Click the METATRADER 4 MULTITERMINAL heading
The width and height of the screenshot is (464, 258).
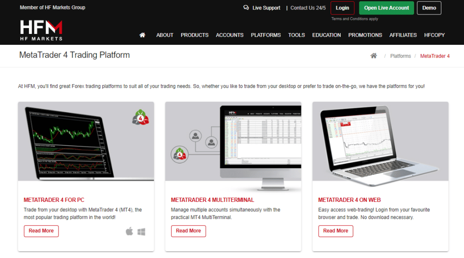coord(213,200)
